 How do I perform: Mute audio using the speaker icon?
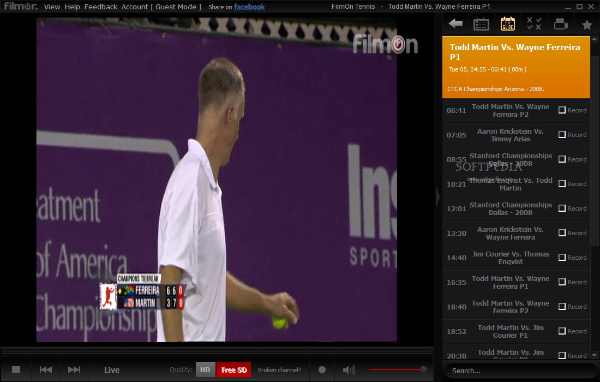(349, 370)
